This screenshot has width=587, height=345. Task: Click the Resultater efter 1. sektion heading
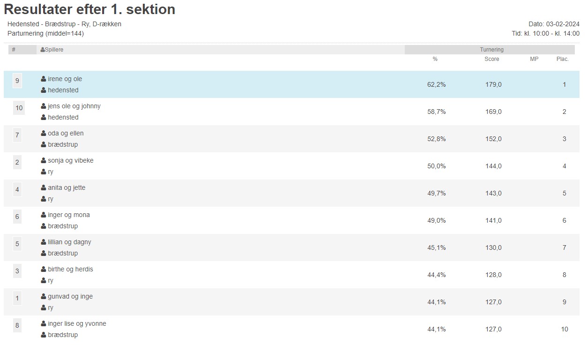pyautogui.click(x=89, y=9)
